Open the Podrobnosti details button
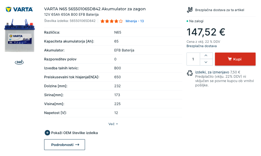261x156 pixels. coord(65,145)
